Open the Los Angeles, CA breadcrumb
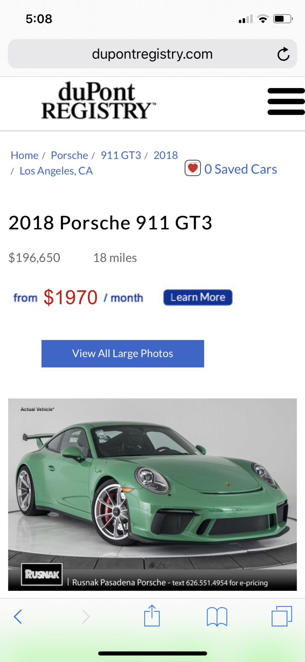This screenshot has height=662, width=305. (56, 171)
